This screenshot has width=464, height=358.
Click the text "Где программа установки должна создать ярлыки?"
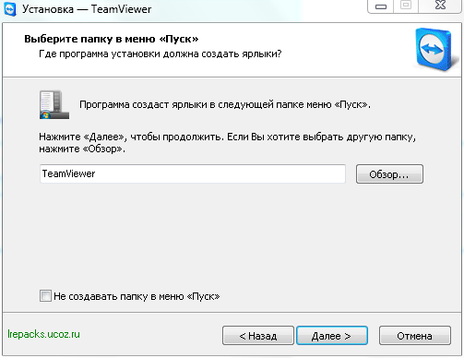click(161, 54)
